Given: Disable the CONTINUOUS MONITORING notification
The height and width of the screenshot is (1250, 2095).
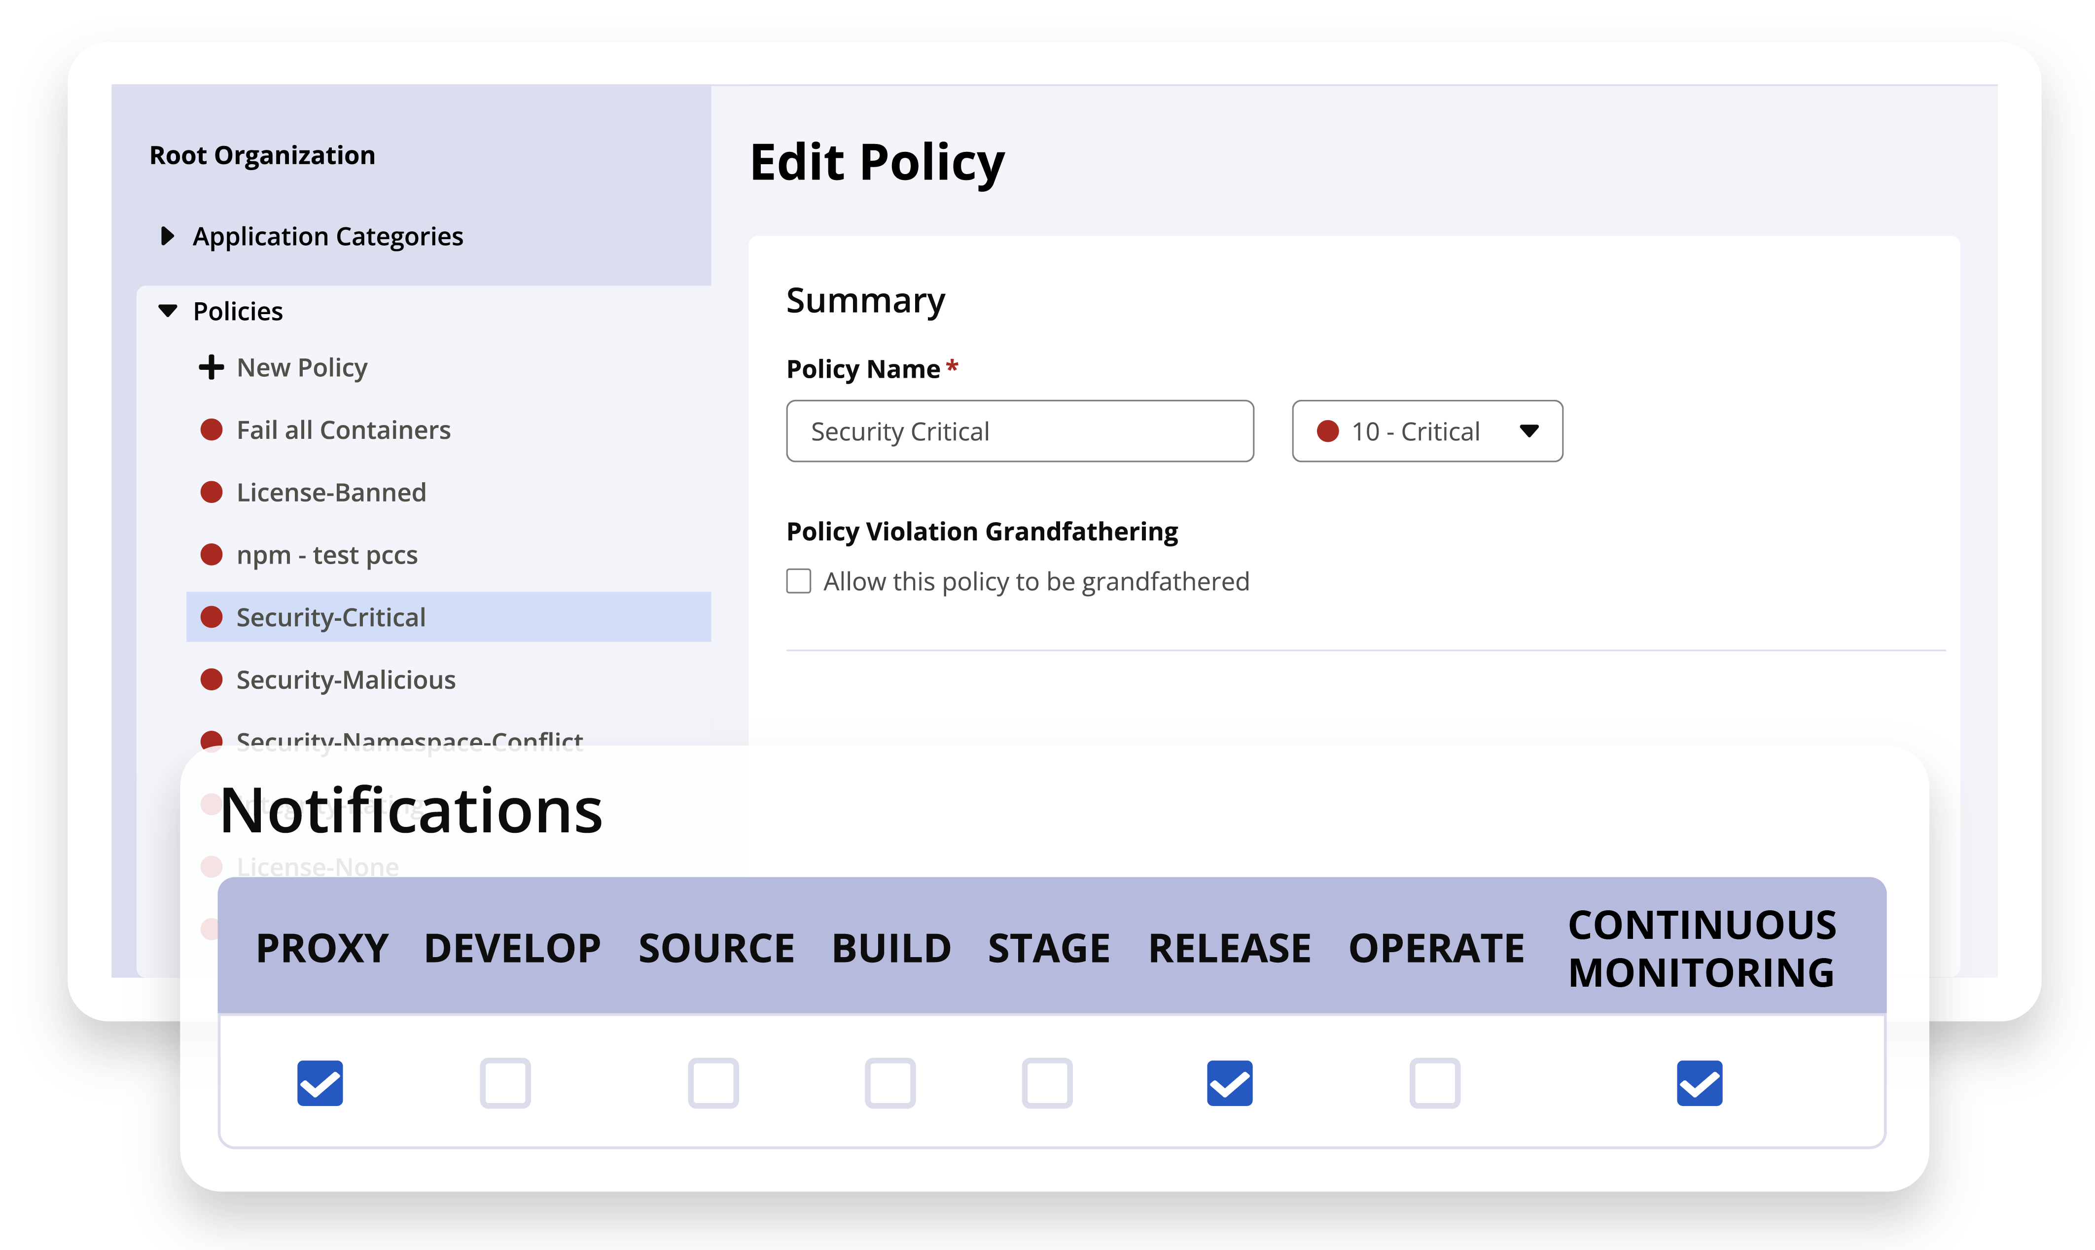Looking at the screenshot, I should [1699, 1084].
